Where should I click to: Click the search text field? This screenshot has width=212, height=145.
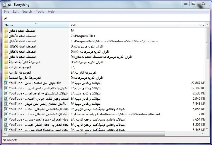point(106,18)
